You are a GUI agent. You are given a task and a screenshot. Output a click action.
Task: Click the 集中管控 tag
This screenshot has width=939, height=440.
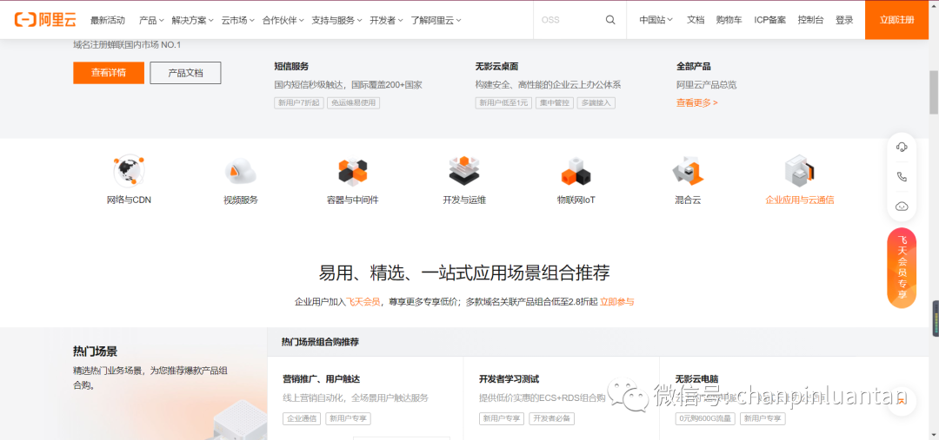(x=555, y=102)
